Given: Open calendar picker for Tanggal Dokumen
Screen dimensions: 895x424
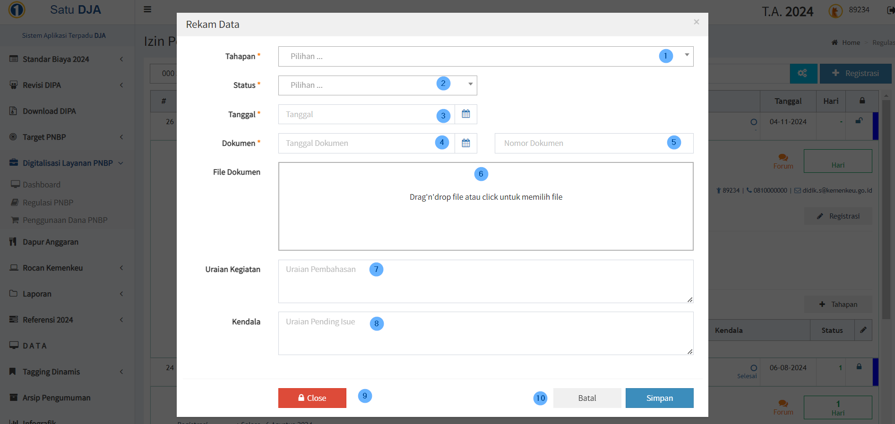Looking at the screenshot, I should [x=465, y=143].
